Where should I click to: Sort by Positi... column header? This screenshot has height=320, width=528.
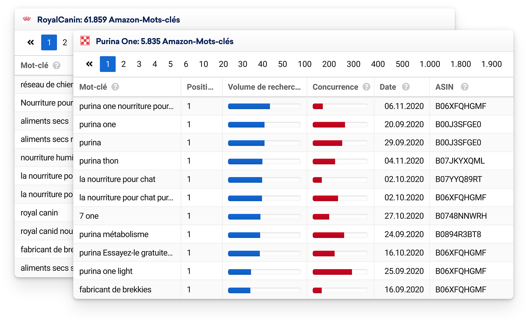(200, 87)
